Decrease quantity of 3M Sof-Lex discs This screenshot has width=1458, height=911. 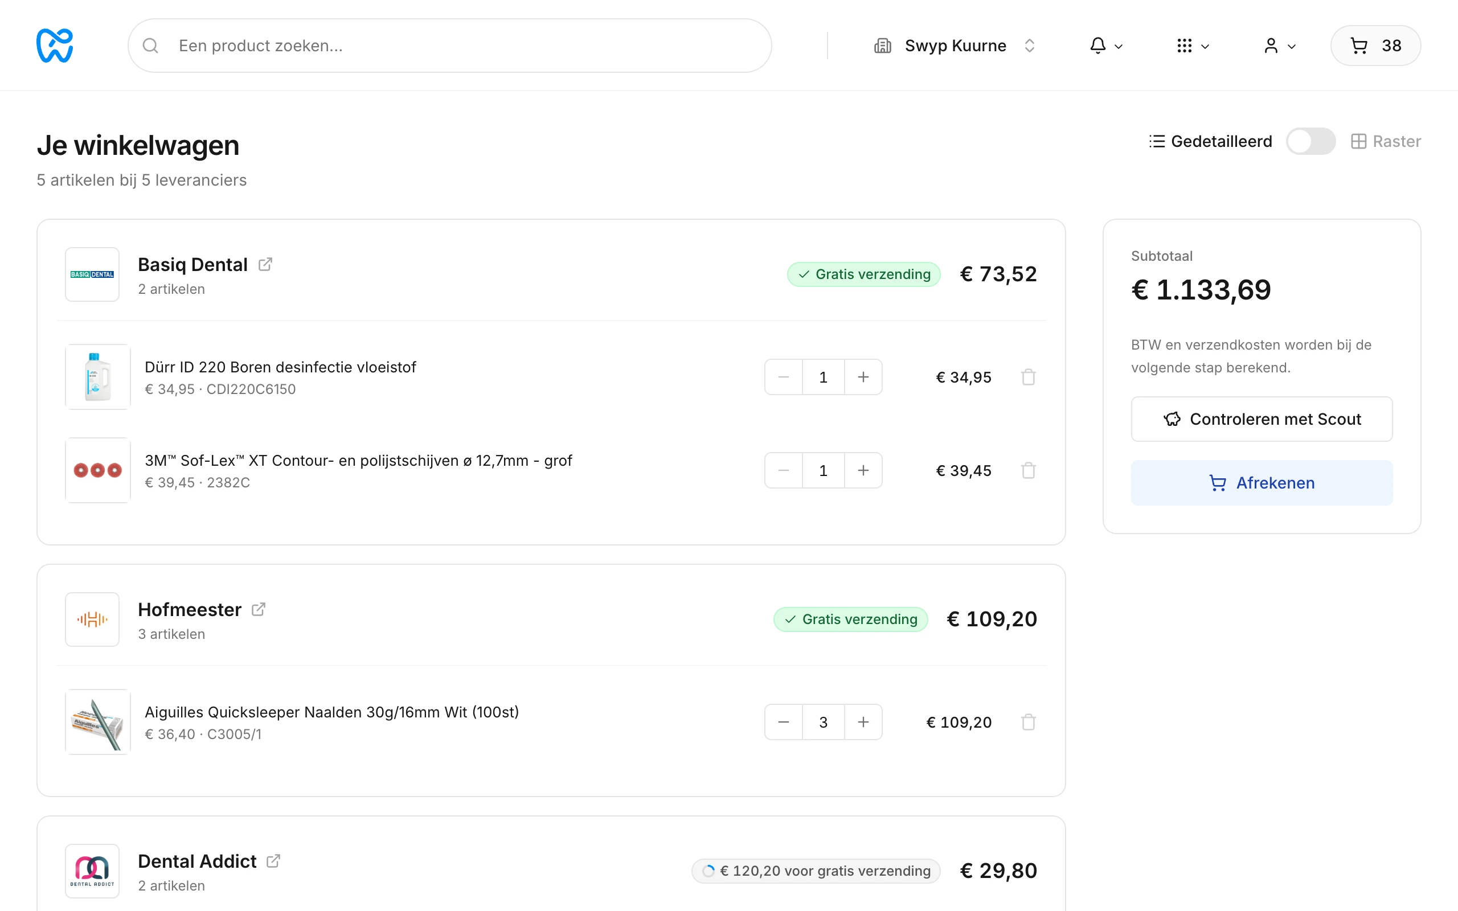pos(783,470)
